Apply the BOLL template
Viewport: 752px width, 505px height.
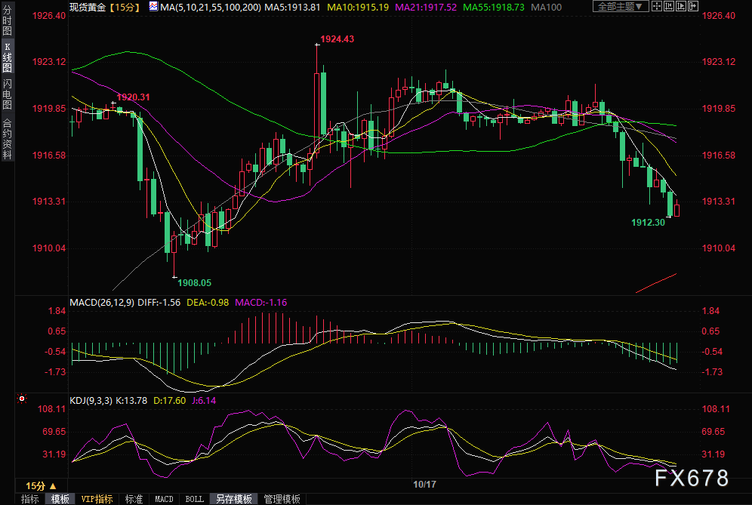tap(194, 499)
